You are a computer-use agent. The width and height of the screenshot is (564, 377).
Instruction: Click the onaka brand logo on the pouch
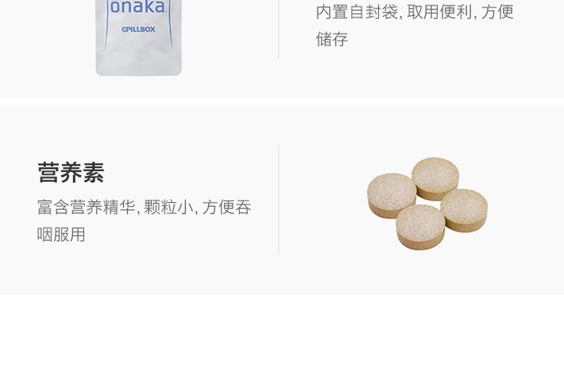(x=137, y=7)
